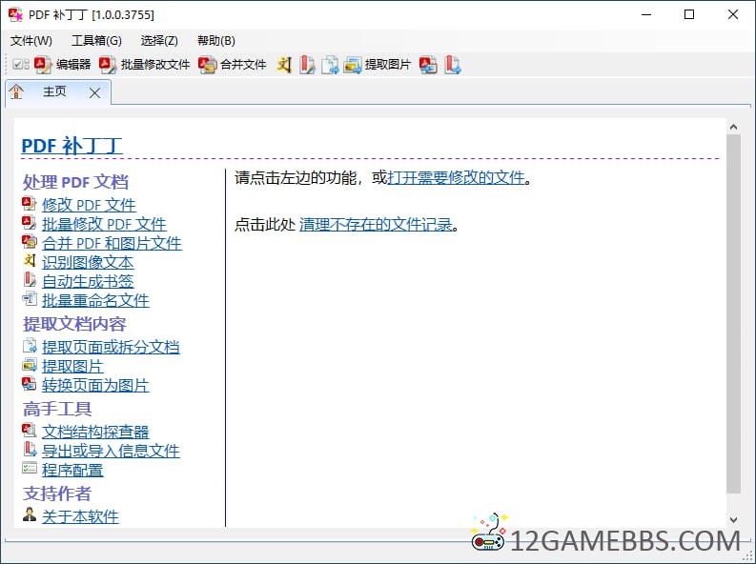Open the 批量修改 PDF 文件 link
Screen dimensions: 756x564
[104, 224]
